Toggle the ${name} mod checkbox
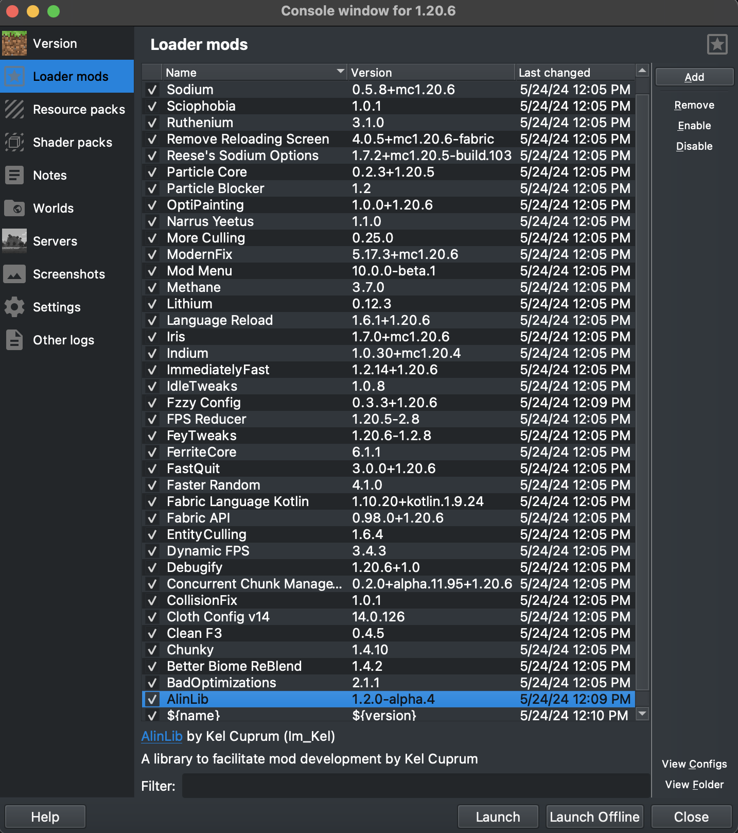This screenshot has height=833, width=738. 152,715
